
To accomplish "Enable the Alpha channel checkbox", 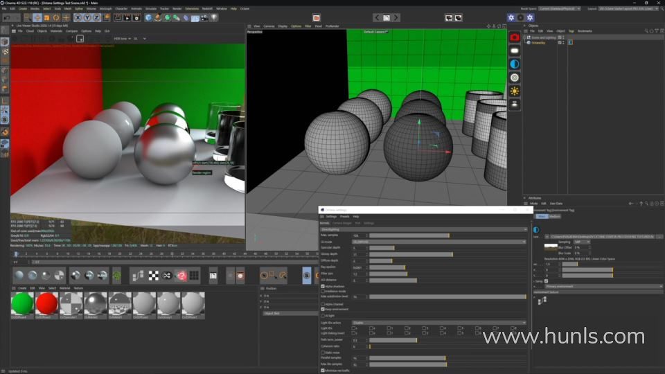I will point(323,303).
